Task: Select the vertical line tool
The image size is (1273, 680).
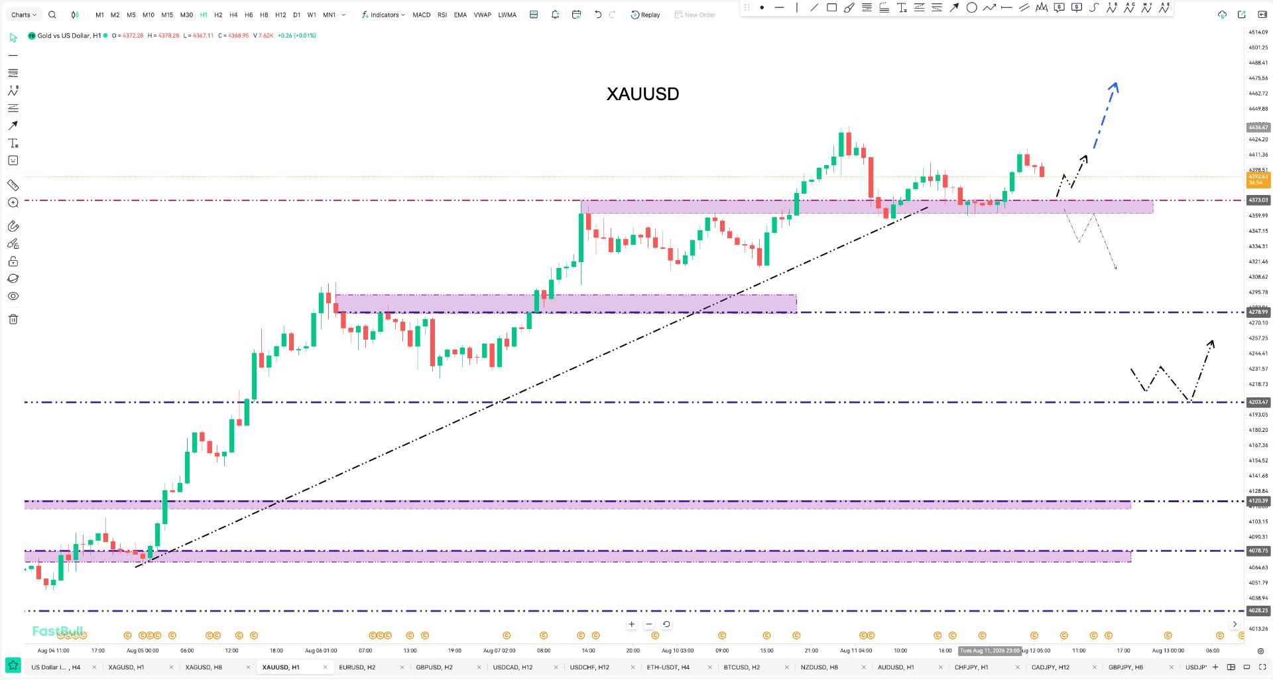Action: point(797,8)
